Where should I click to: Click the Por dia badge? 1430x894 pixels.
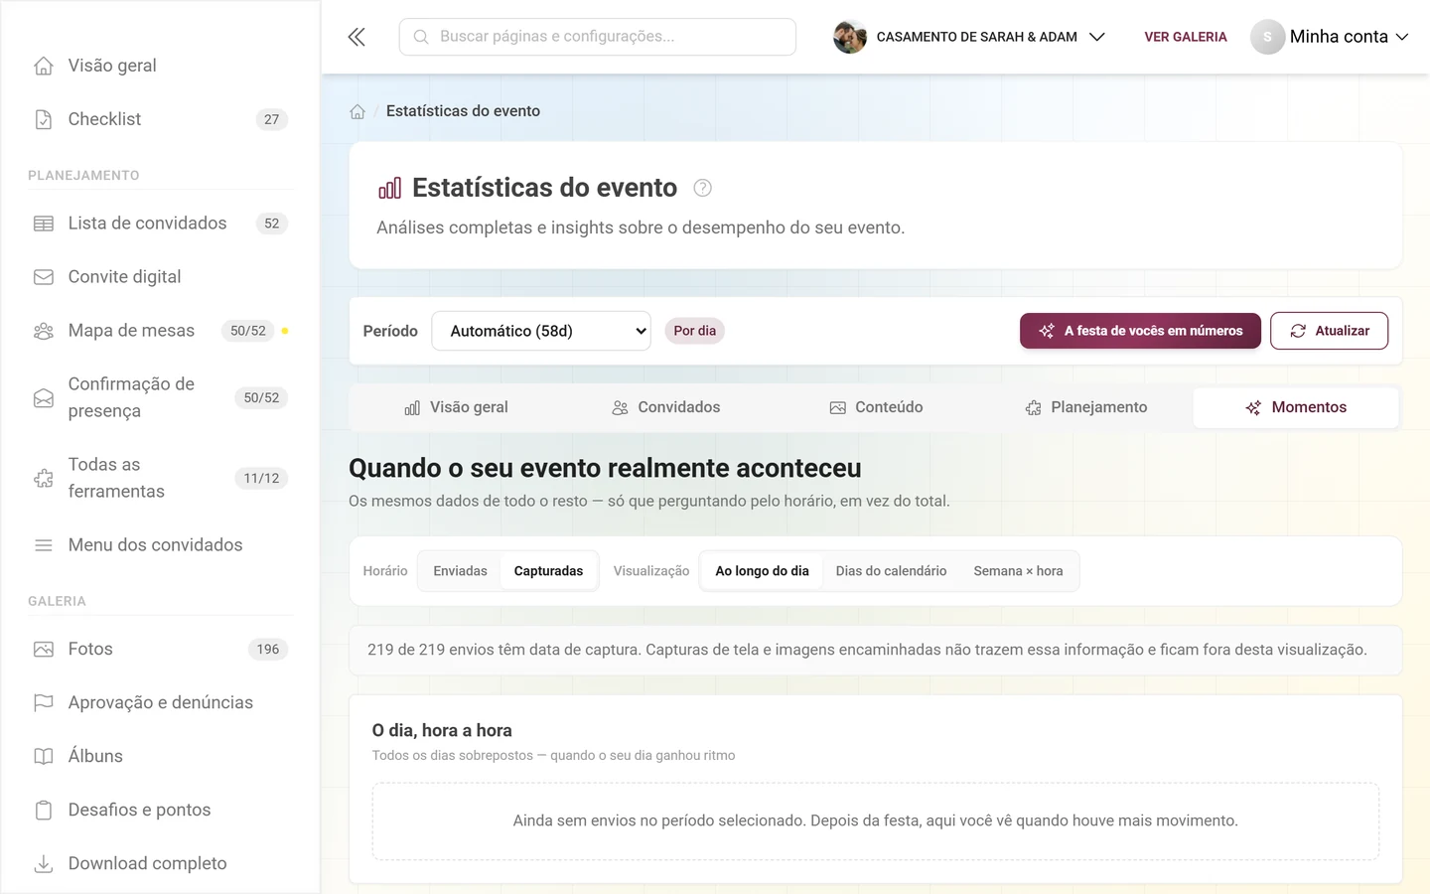click(694, 331)
